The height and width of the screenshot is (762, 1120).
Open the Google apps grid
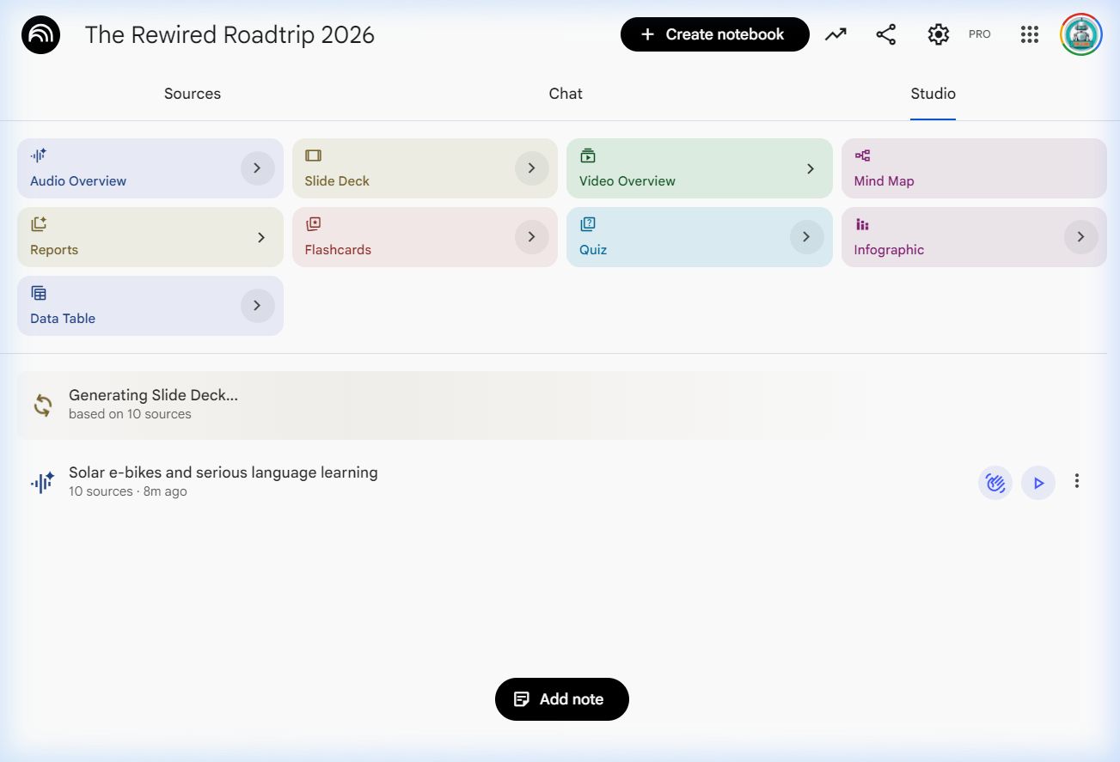[1029, 34]
